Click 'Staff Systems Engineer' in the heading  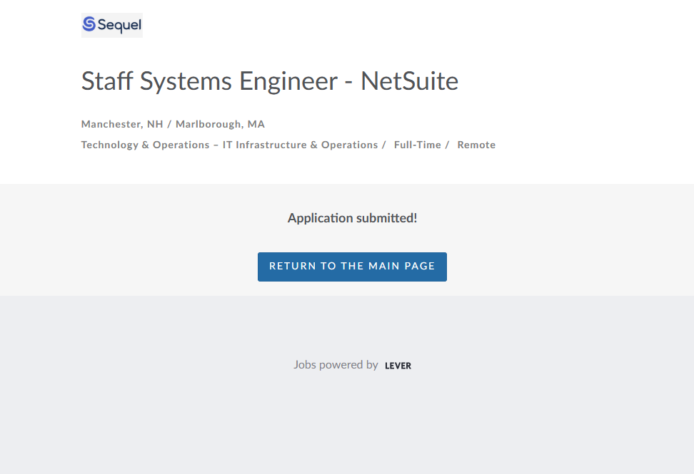pos(209,81)
